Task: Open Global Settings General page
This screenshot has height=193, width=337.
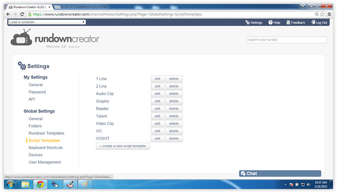Action: click(x=36, y=119)
